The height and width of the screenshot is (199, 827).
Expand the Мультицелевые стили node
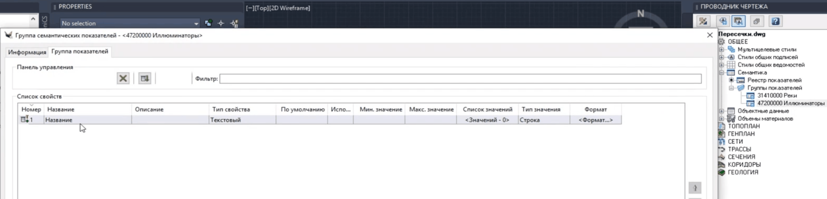coord(721,50)
